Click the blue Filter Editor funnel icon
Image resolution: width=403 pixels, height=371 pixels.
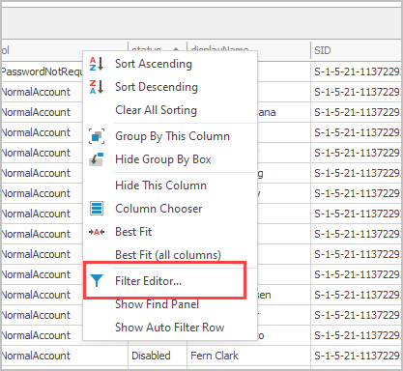[97, 281]
